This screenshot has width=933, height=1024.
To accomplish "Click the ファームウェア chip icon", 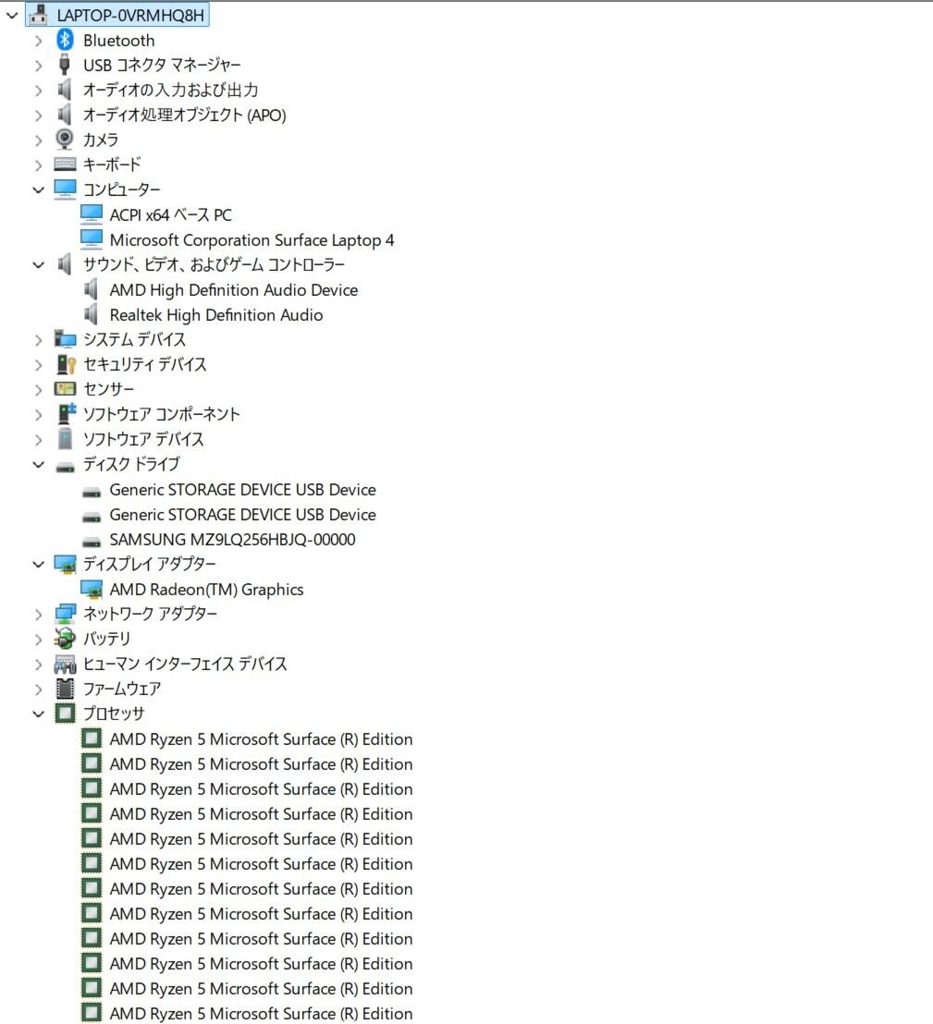I will pyautogui.click(x=65, y=689).
